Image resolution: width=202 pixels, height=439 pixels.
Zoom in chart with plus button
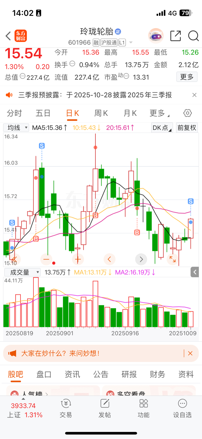pyautogui.click(x=78, y=259)
